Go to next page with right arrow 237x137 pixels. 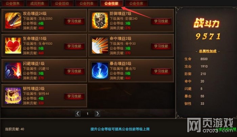(x=98, y=113)
